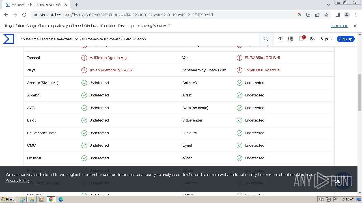Click the Emsisoft vendor name
Screen dimensions: 362x203
(34, 158)
